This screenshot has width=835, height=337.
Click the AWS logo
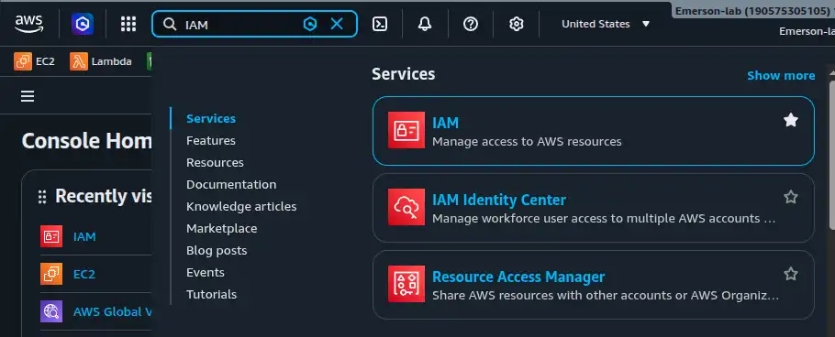point(28,24)
